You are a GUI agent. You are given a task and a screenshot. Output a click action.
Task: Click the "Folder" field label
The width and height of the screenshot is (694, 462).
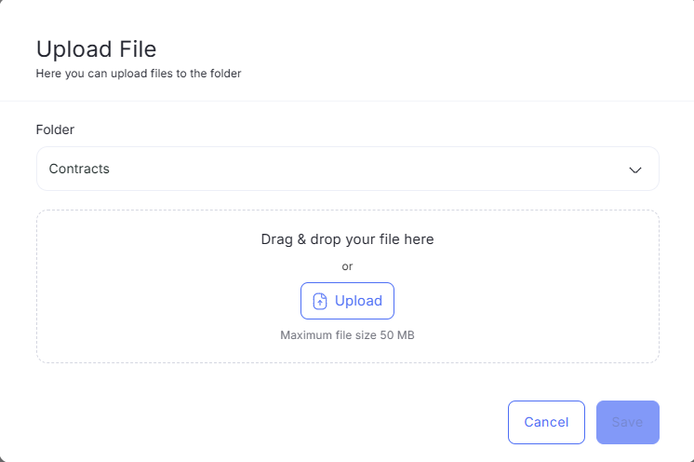(x=55, y=129)
